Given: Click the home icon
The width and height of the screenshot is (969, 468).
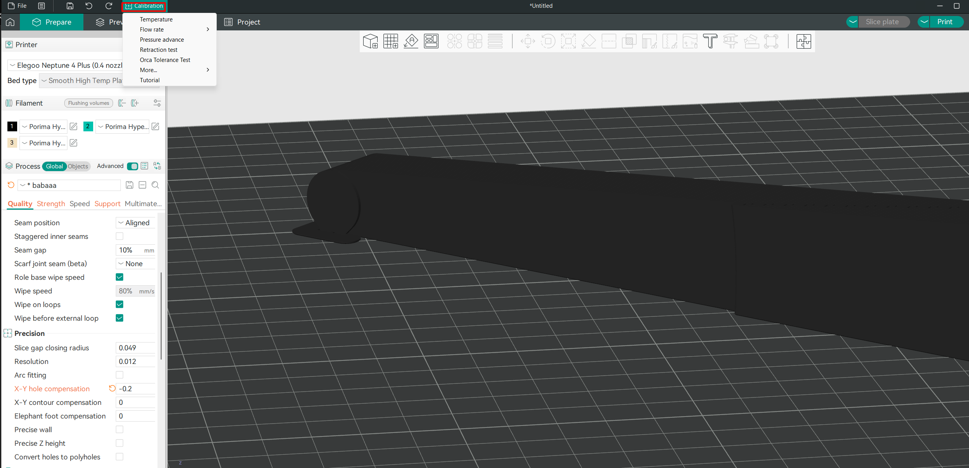Looking at the screenshot, I should 10,22.
